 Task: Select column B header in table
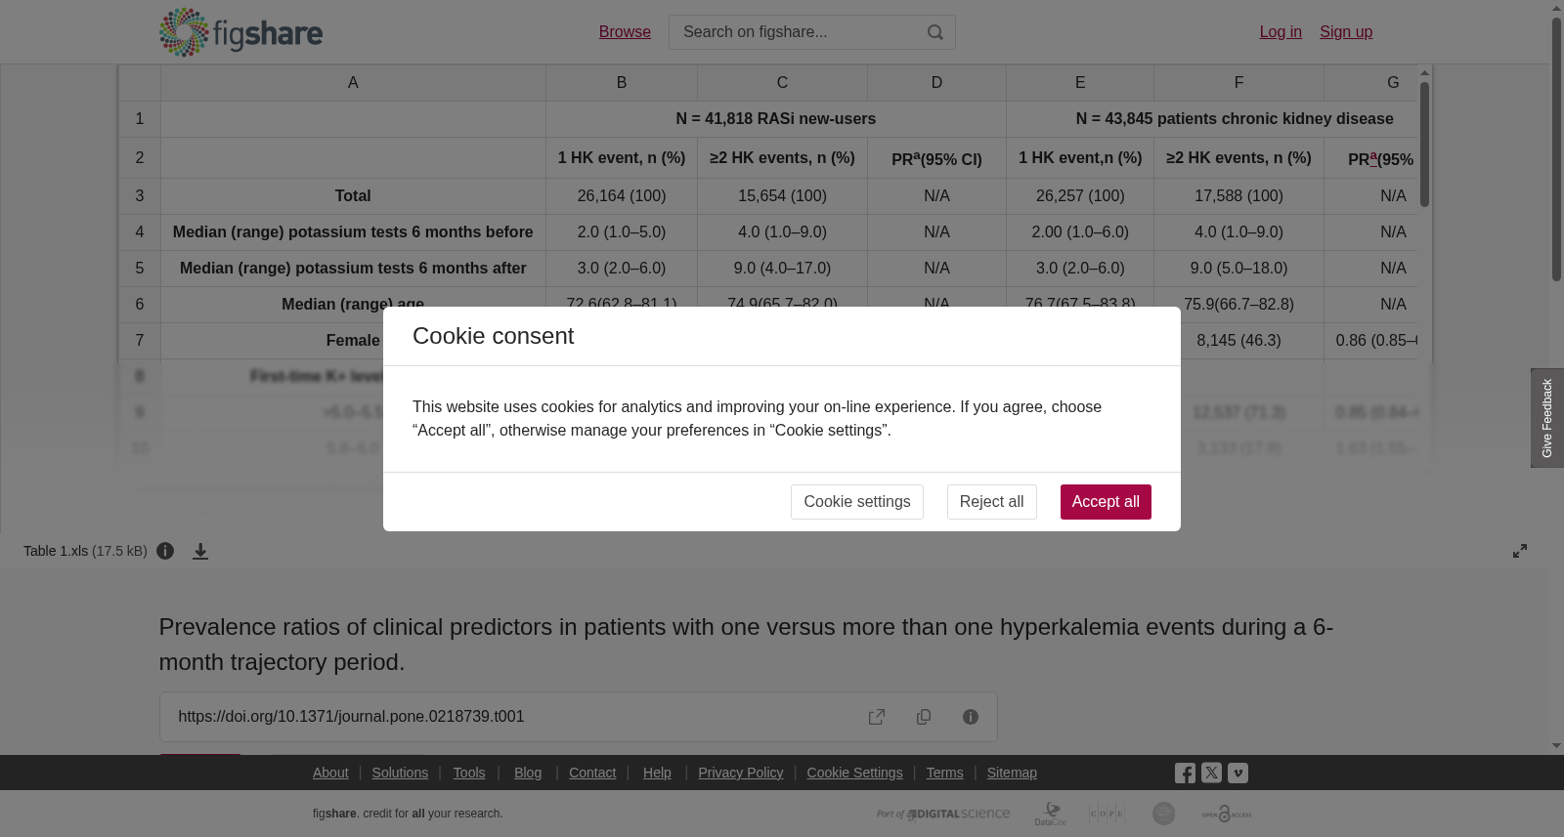point(622,83)
